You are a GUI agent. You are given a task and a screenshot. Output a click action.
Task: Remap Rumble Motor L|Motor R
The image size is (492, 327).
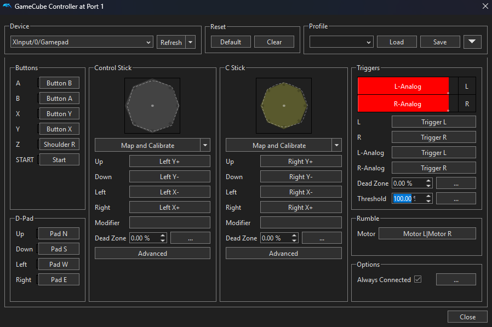click(427, 233)
